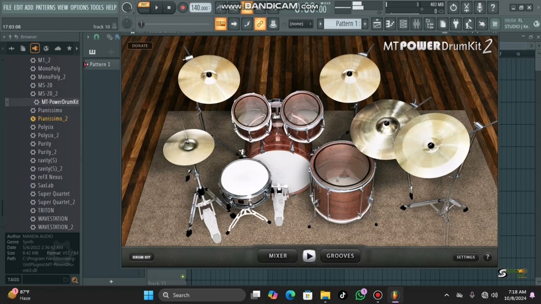Expand Browser tabs right arrow
Screen dimensions: 541x304
pyautogui.click(x=77, y=49)
